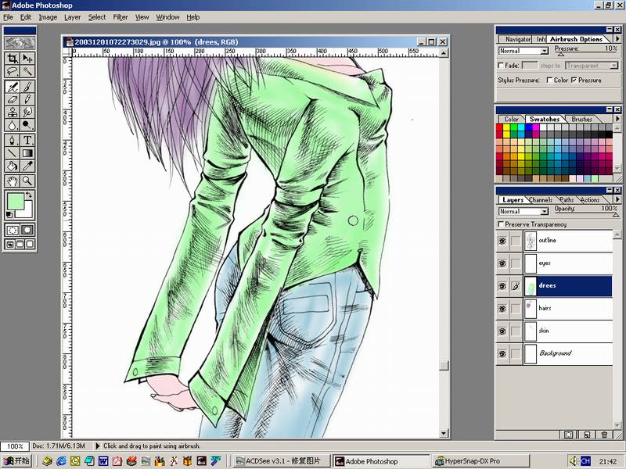Pick the red swatch in Swatches
This screenshot has width=626, height=469.
coord(499,127)
